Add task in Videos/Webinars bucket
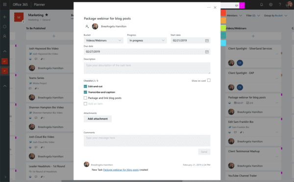The width and height of the screenshot is (294, 182). tap(253, 36)
